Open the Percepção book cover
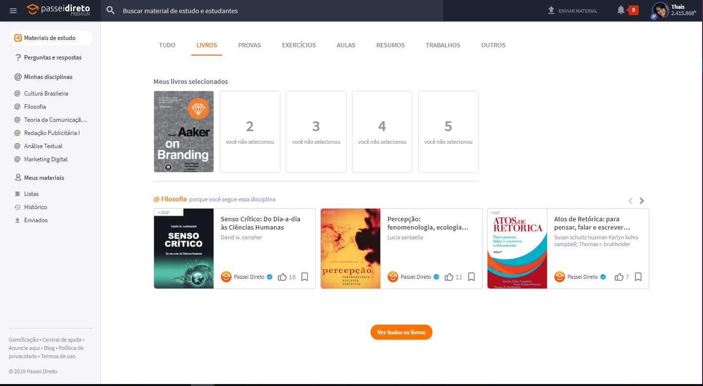703x386 pixels. pos(351,249)
